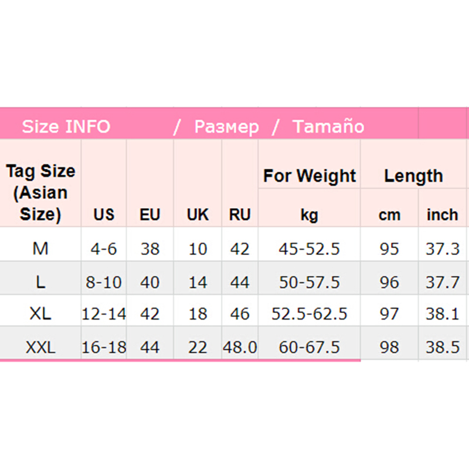The height and width of the screenshot is (469, 469).
Task: Select the UK column header
Action: (x=198, y=215)
